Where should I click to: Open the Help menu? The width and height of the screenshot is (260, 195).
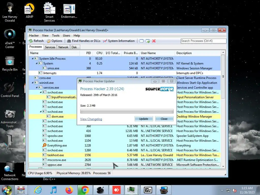(x=77, y=36)
